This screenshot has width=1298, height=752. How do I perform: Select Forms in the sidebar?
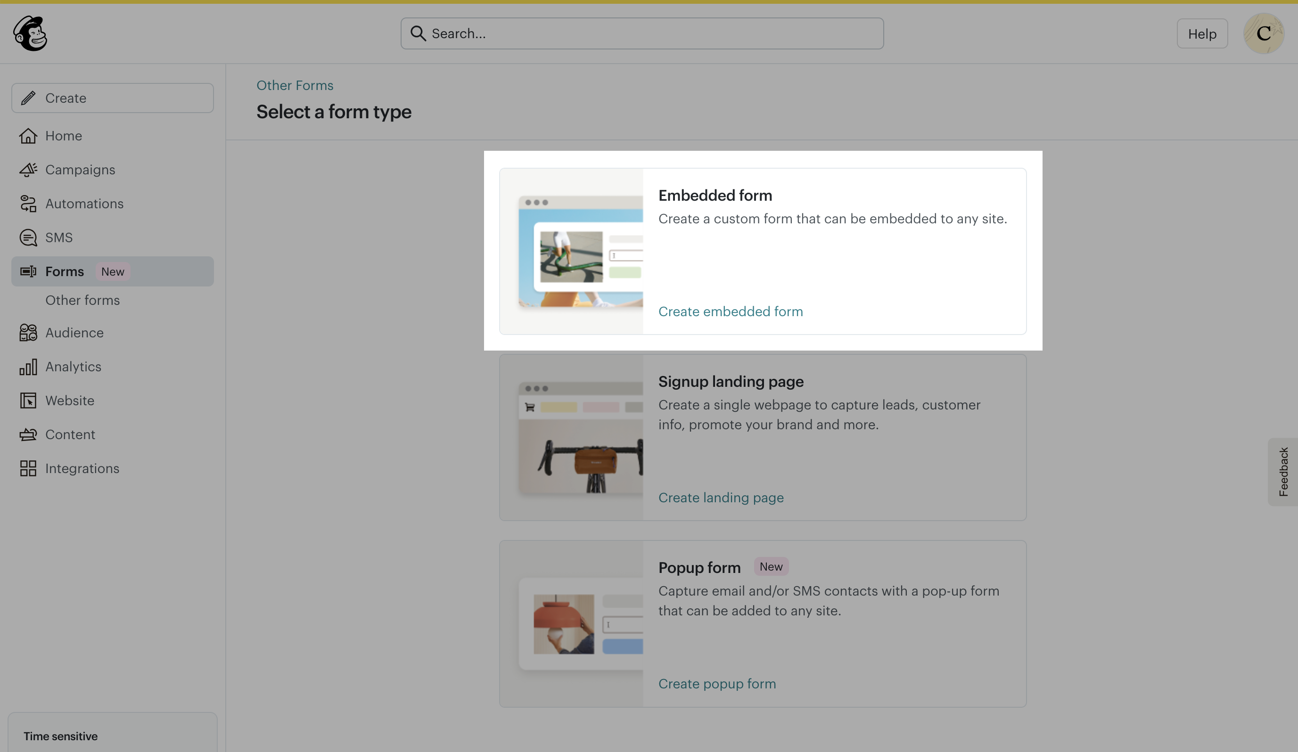point(65,271)
